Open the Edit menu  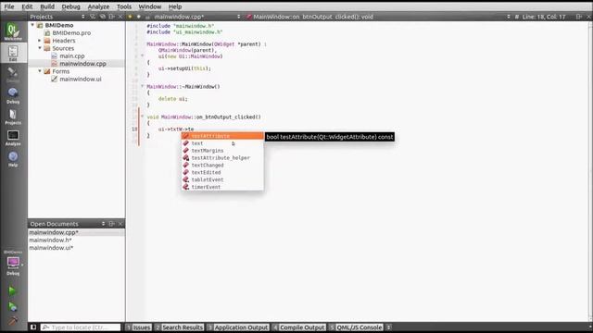click(27, 6)
